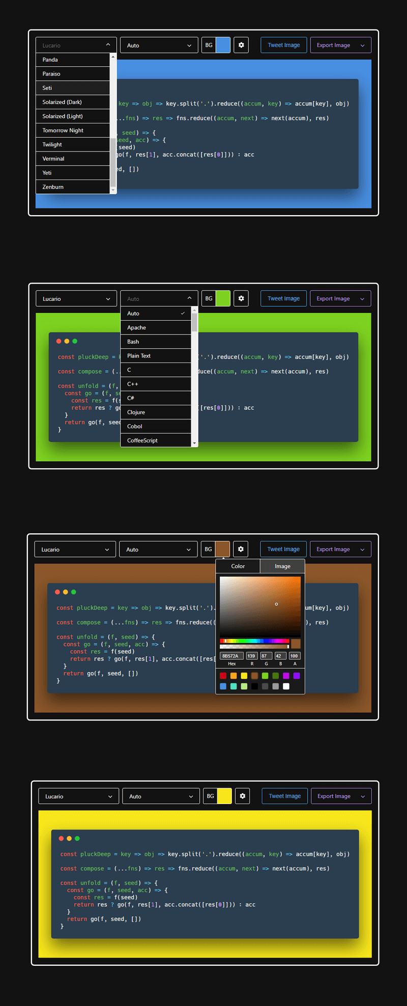
Task: Select the Zenburn theme
Action: click(73, 187)
